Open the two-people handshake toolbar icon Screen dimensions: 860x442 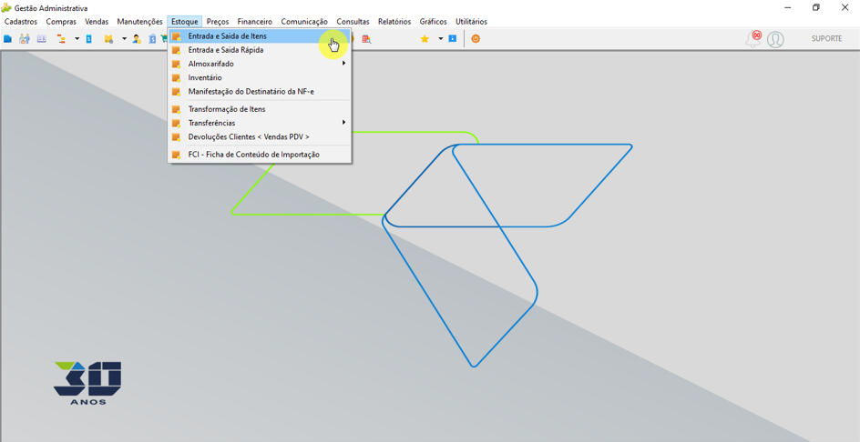tap(25, 38)
